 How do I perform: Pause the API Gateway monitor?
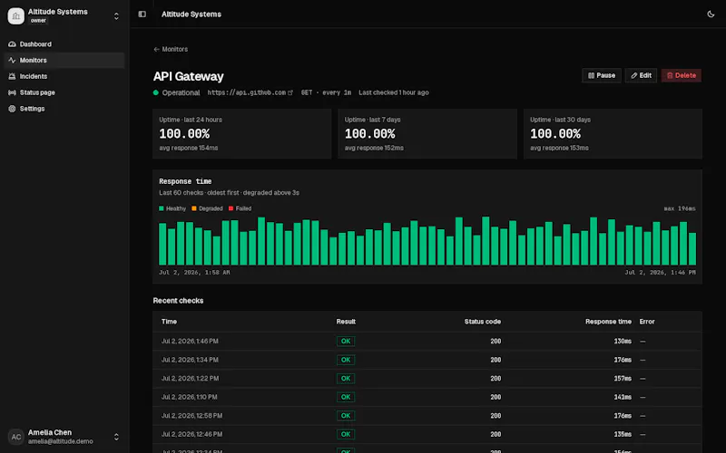click(602, 75)
